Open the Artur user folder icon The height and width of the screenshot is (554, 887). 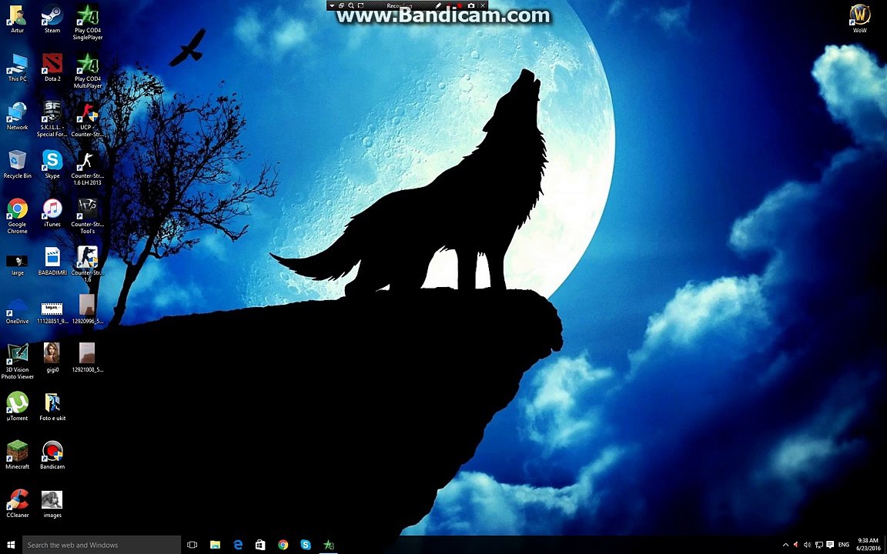point(17,19)
